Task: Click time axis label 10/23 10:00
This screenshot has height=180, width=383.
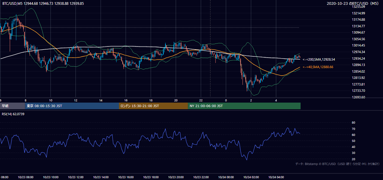Action: [x=51, y=177]
